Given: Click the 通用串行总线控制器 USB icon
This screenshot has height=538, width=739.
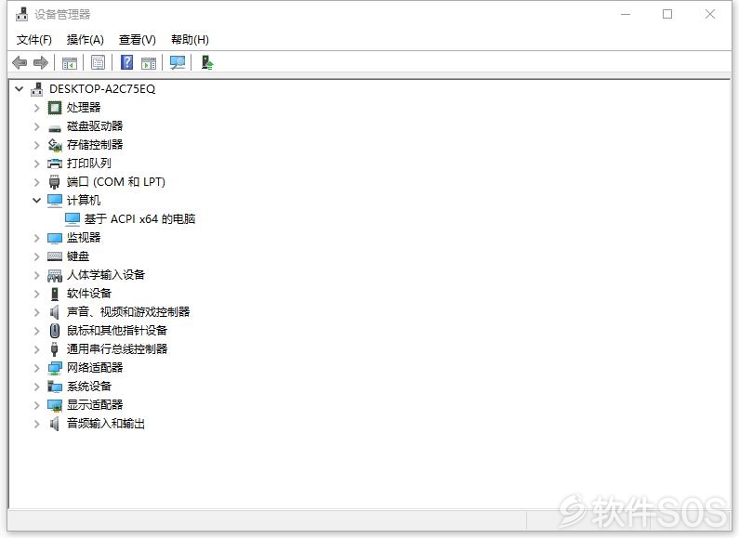Looking at the screenshot, I should (x=55, y=349).
